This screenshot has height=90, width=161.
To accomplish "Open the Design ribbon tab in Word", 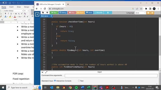I will [27, 7].
